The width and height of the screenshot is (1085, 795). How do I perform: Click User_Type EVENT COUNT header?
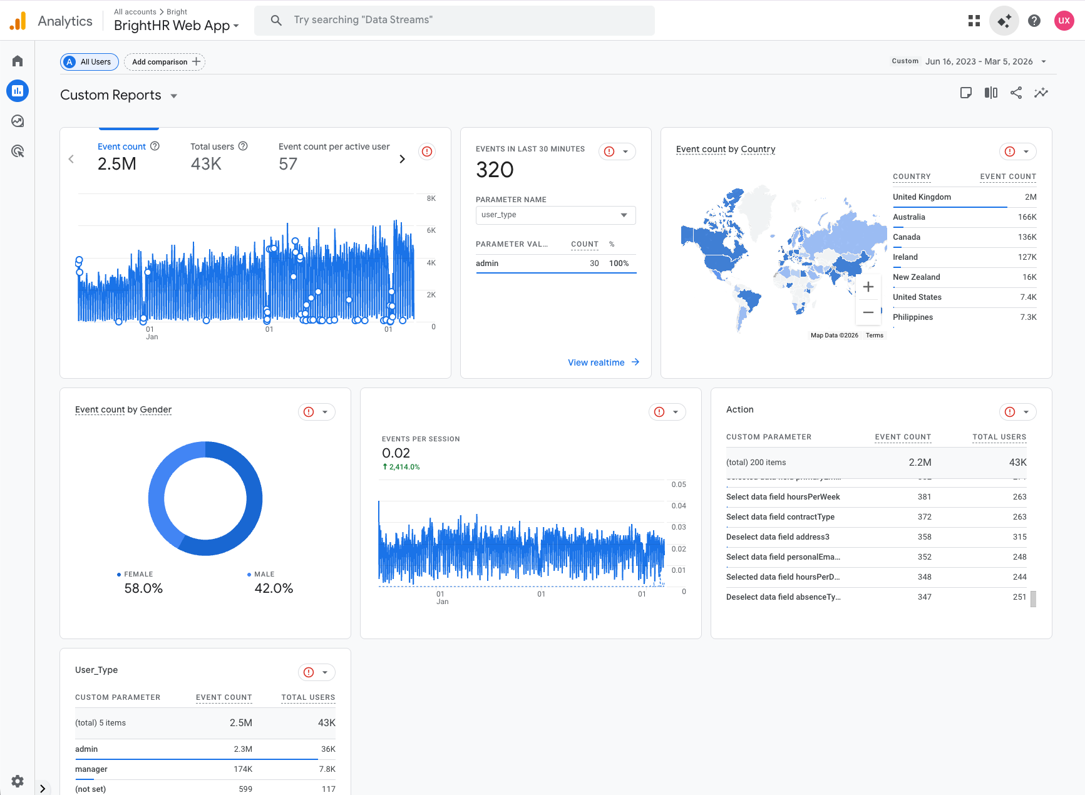[x=224, y=697]
